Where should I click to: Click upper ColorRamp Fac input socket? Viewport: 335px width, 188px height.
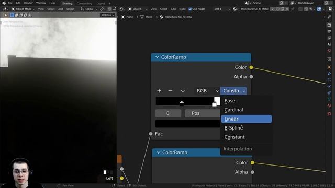click(x=151, y=134)
